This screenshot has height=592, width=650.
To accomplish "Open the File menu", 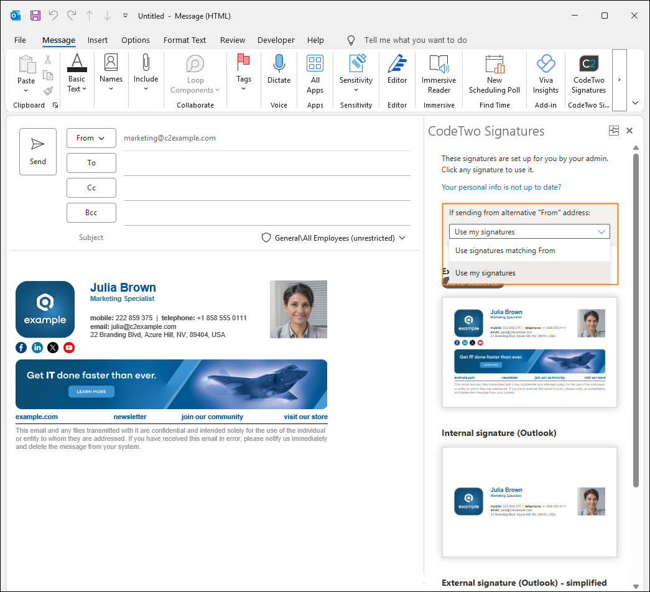I will (x=20, y=40).
